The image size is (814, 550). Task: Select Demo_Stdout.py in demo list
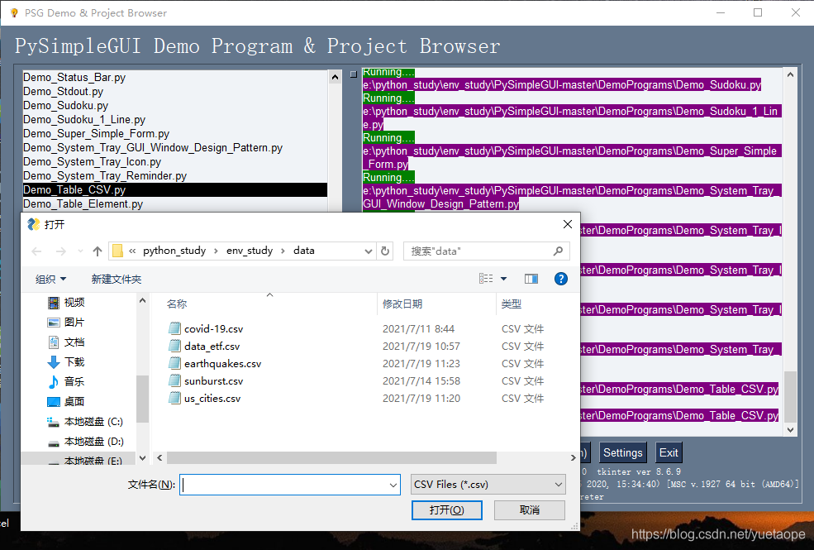click(63, 92)
